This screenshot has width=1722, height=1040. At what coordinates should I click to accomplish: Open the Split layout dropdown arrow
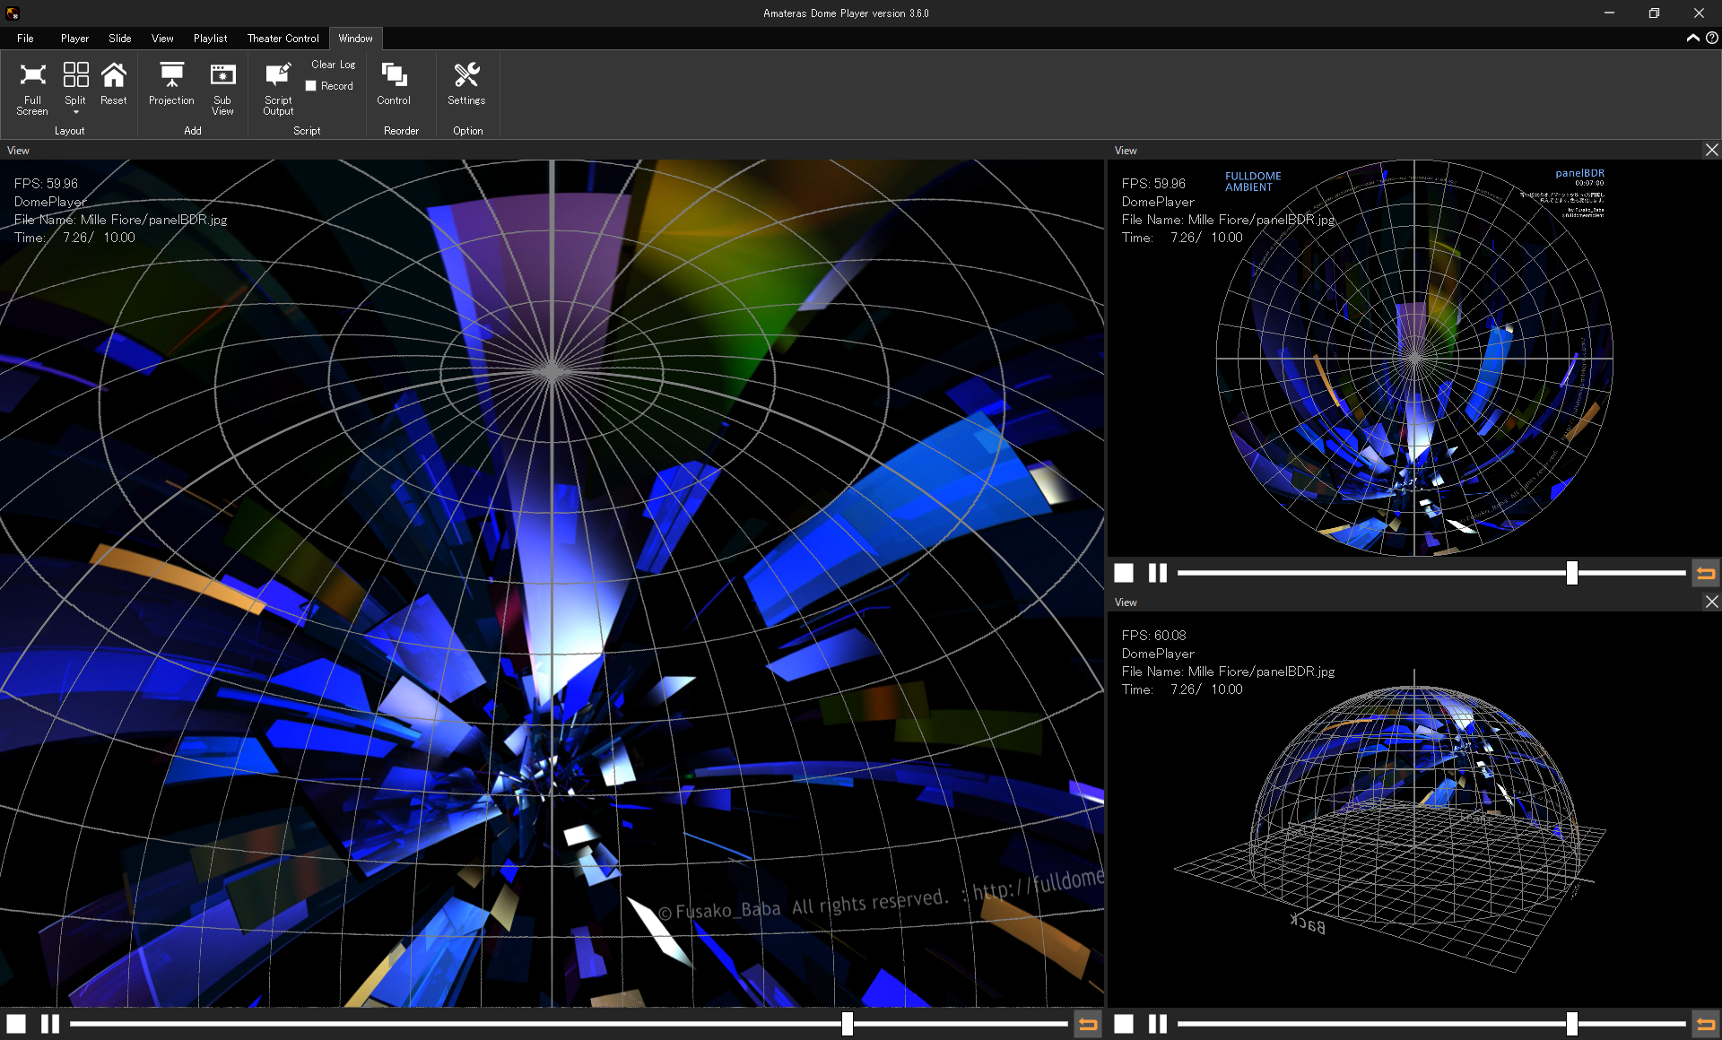pos(75,113)
